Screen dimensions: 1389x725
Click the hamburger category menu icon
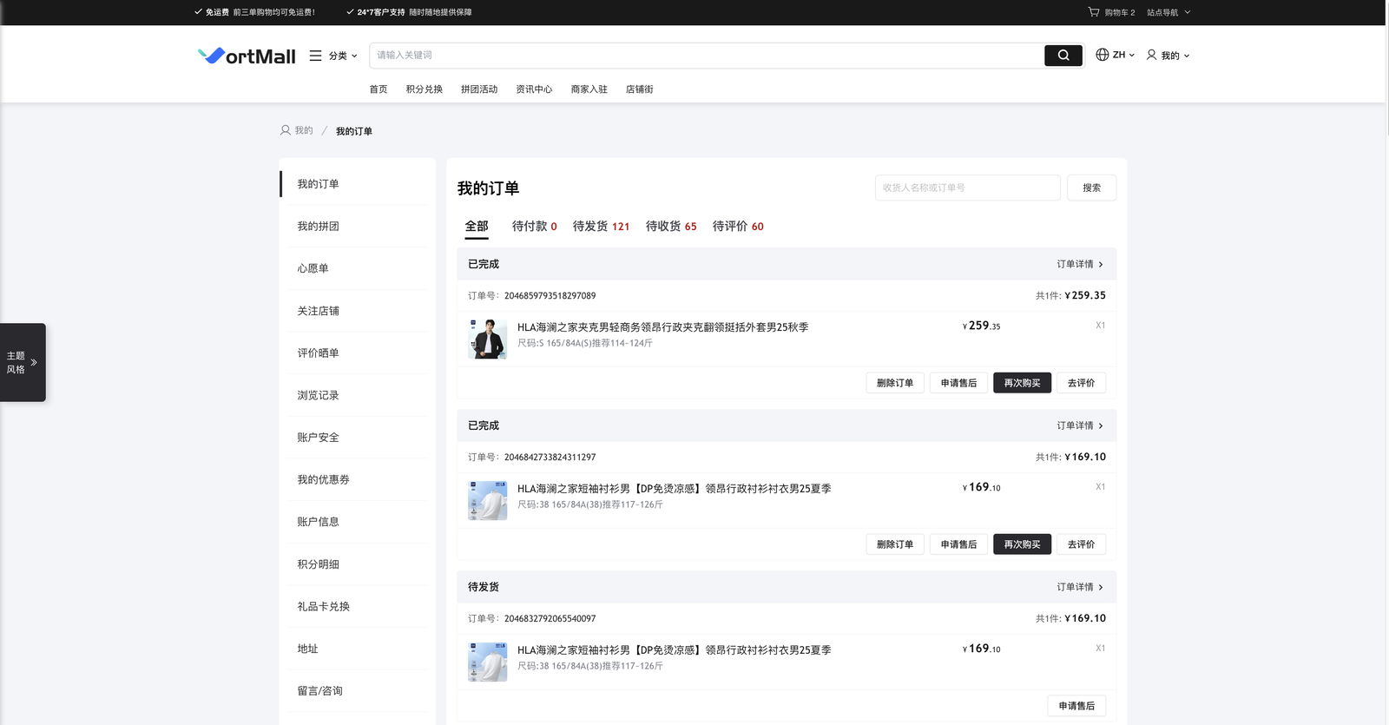(315, 56)
